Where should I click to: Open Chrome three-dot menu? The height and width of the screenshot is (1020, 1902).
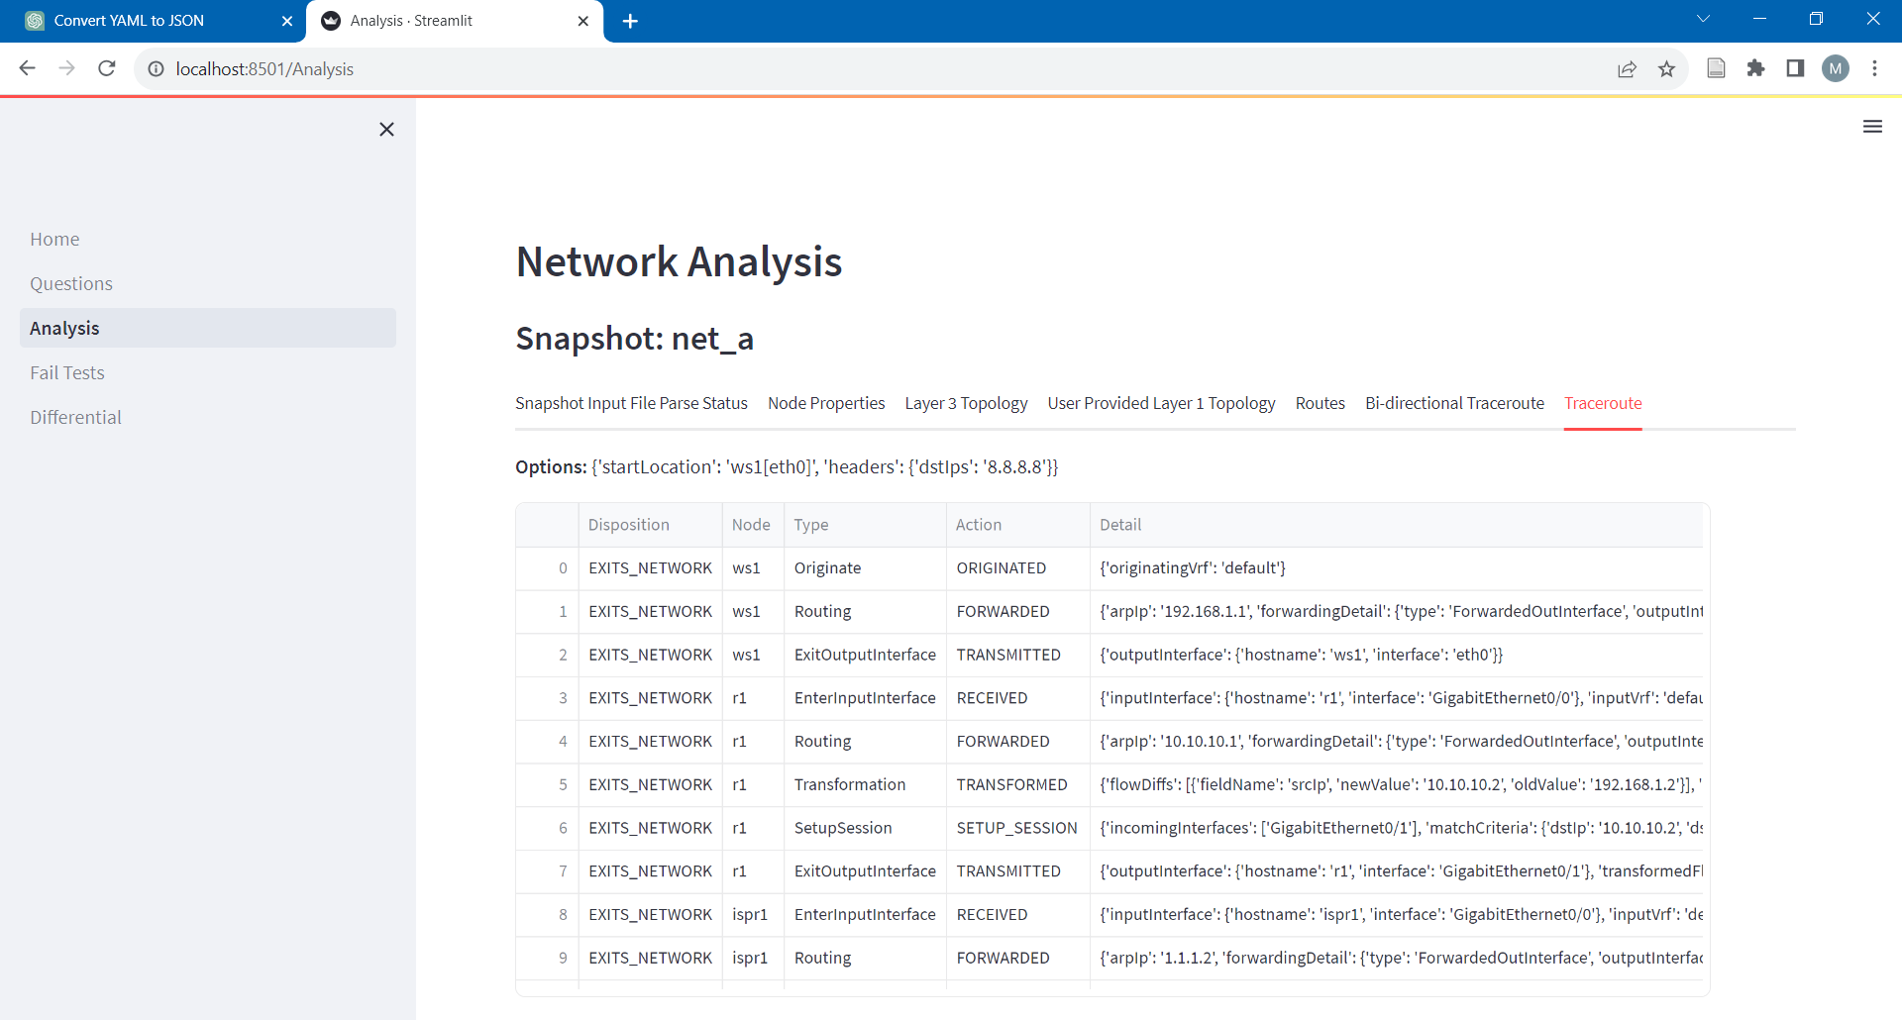tap(1874, 68)
